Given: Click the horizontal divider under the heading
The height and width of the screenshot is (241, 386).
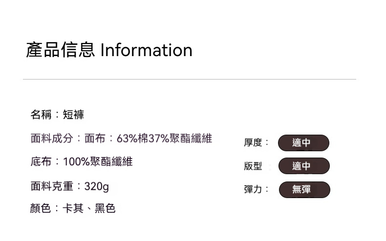Looking at the screenshot, I should pyautogui.click(x=190, y=79).
